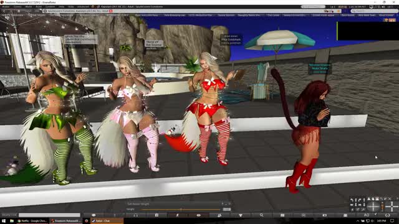Open File Explorer from the taskbar
399x224 pixels.
pos(12,221)
